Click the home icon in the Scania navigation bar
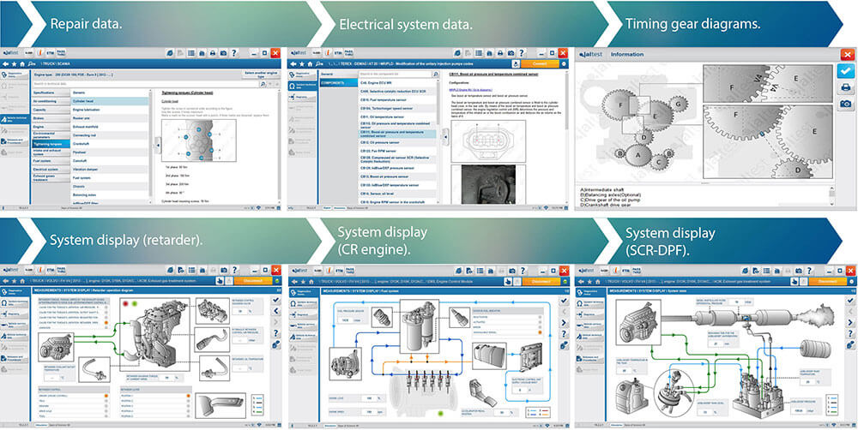This screenshot has height=430, width=858. click(21, 63)
